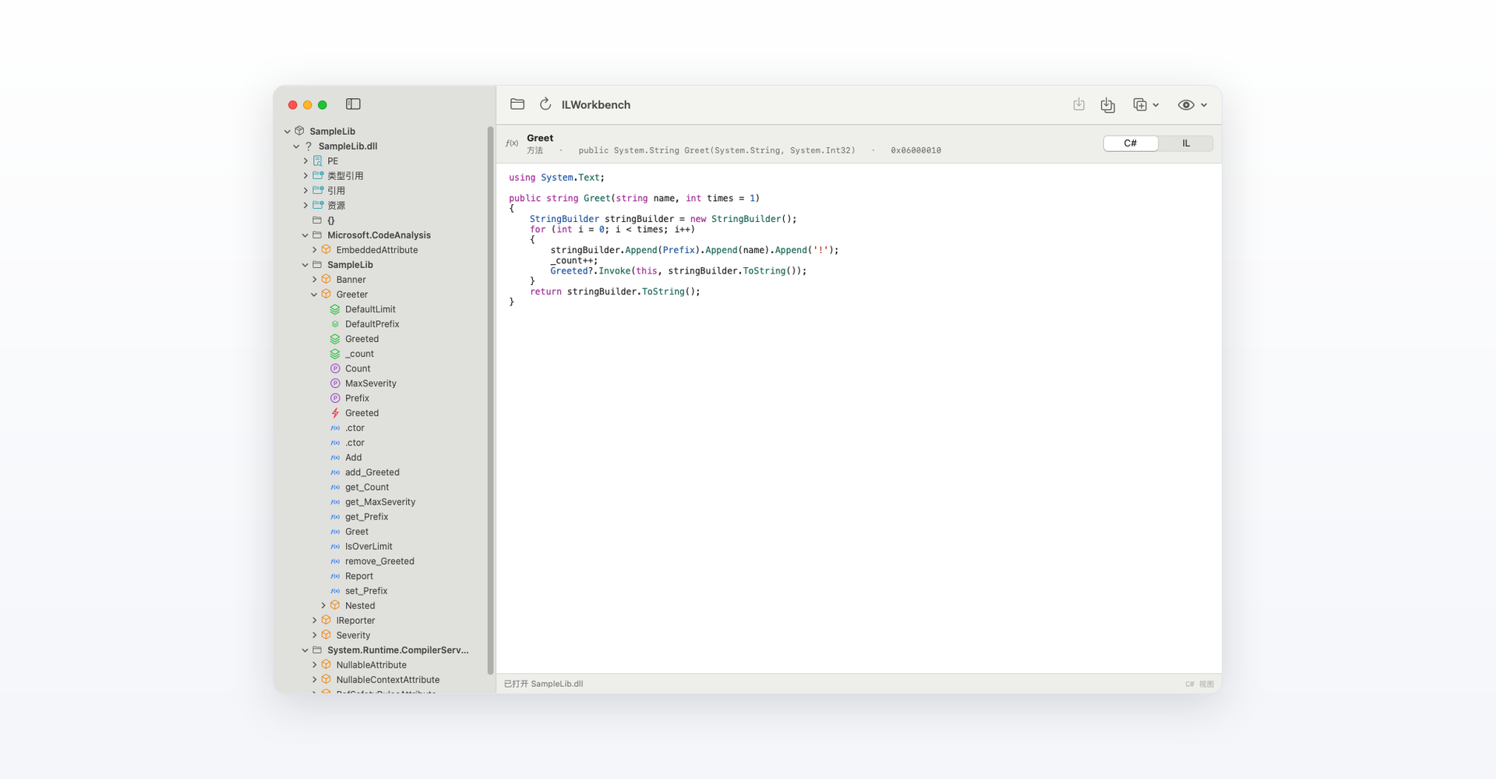Toggle the sidebar panel
Screen dimensions: 1496x779
[353, 104]
